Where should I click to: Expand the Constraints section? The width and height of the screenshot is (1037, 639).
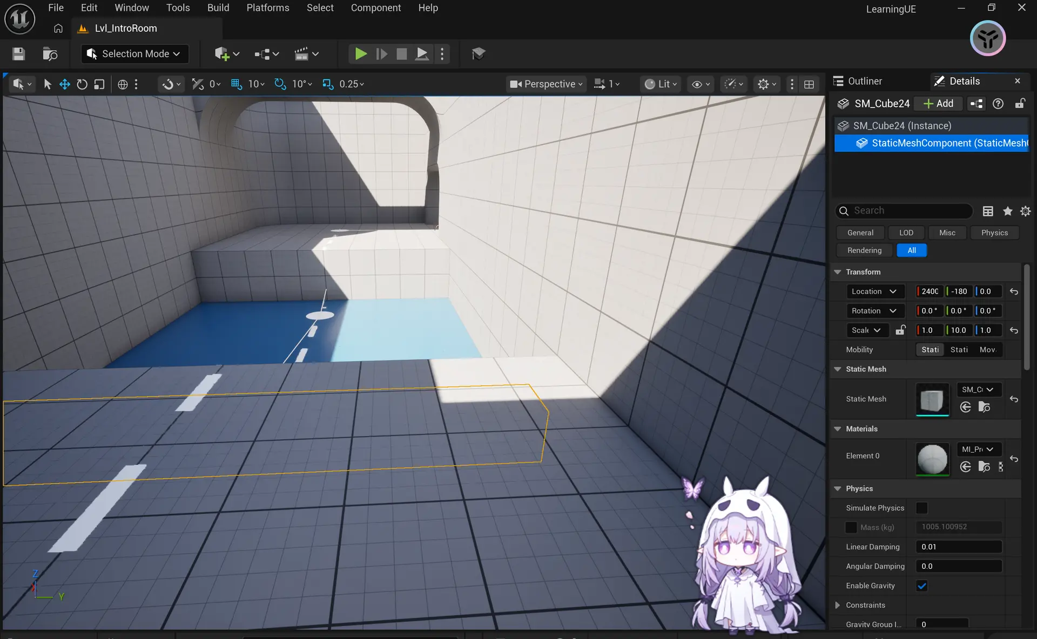click(x=838, y=605)
